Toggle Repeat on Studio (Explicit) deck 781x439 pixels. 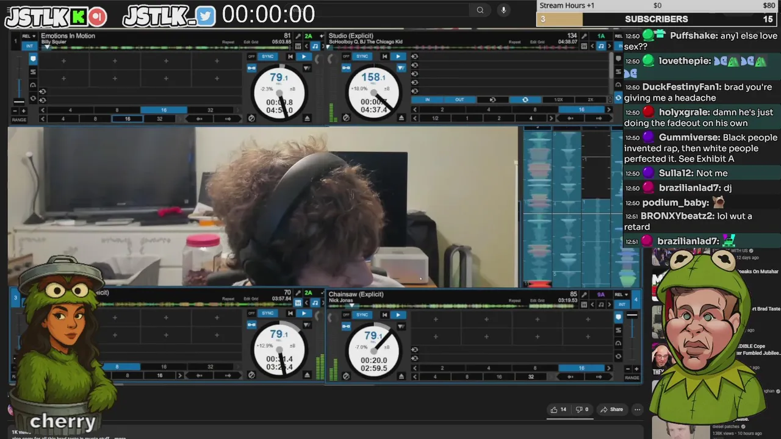[514, 42]
